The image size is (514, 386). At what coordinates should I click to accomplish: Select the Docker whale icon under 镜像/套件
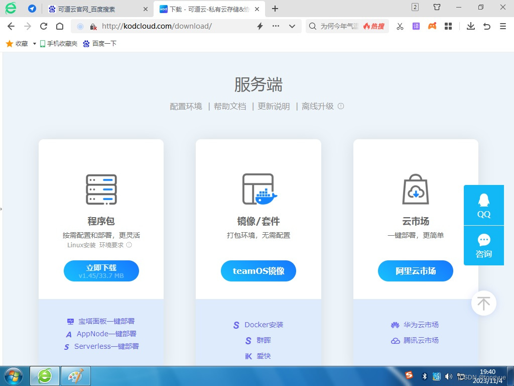click(x=265, y=195)
